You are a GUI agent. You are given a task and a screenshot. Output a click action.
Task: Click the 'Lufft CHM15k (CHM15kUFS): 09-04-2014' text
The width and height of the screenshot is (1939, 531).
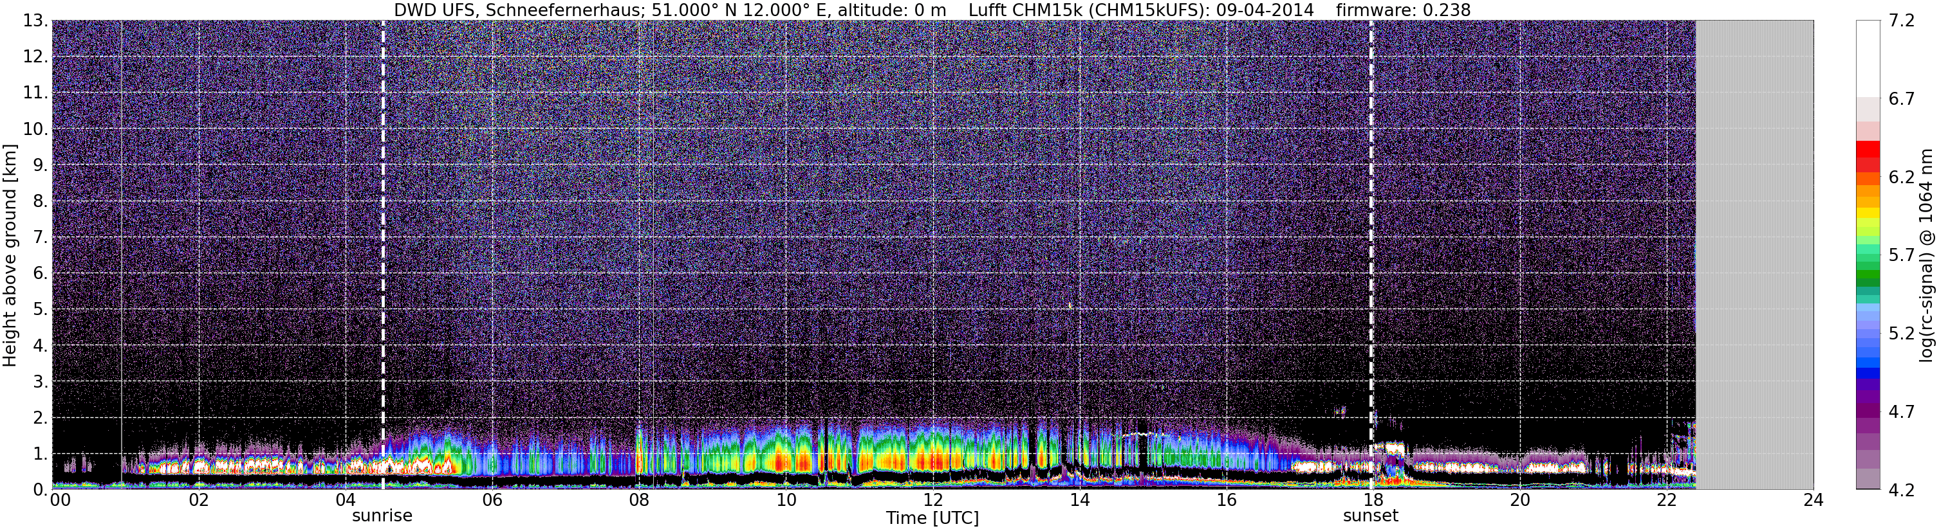point(1141,10)
